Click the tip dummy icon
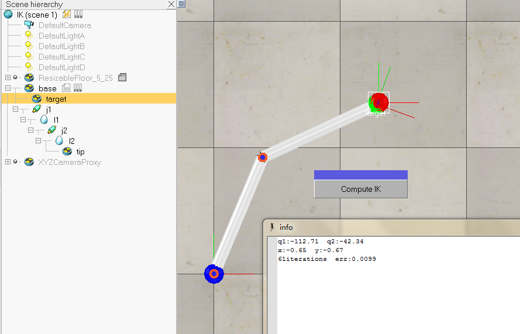 [x=67, y=151]
